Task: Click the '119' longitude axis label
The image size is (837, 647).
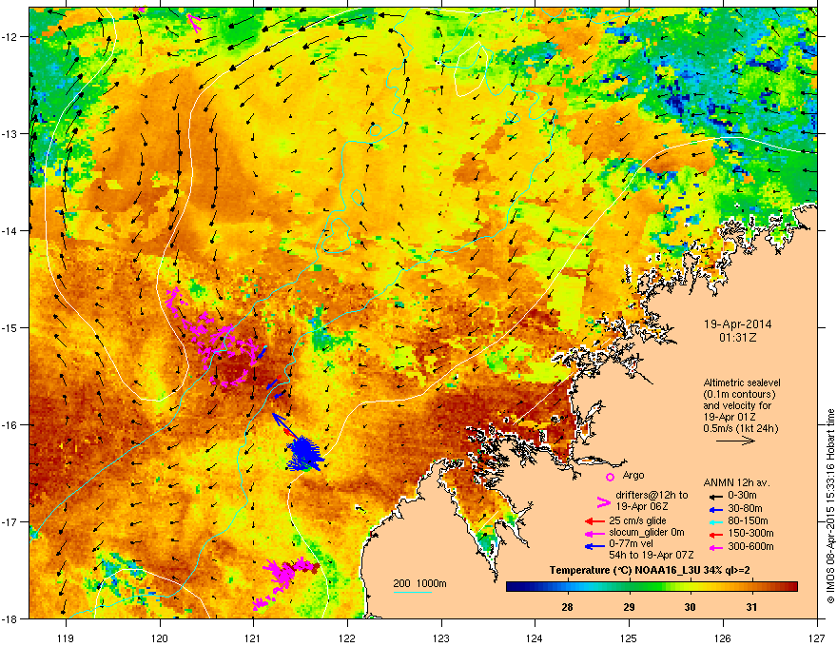Action: [66, 637]
